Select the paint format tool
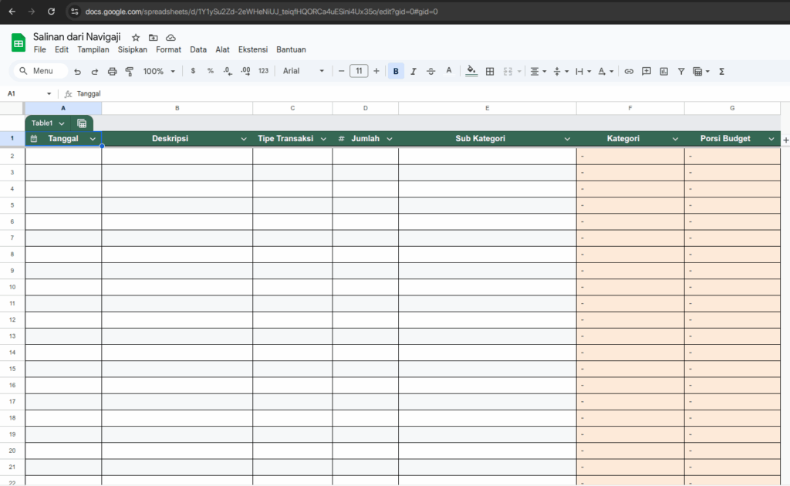This screenshot has width=790, height=486. [x=129, y=71]
